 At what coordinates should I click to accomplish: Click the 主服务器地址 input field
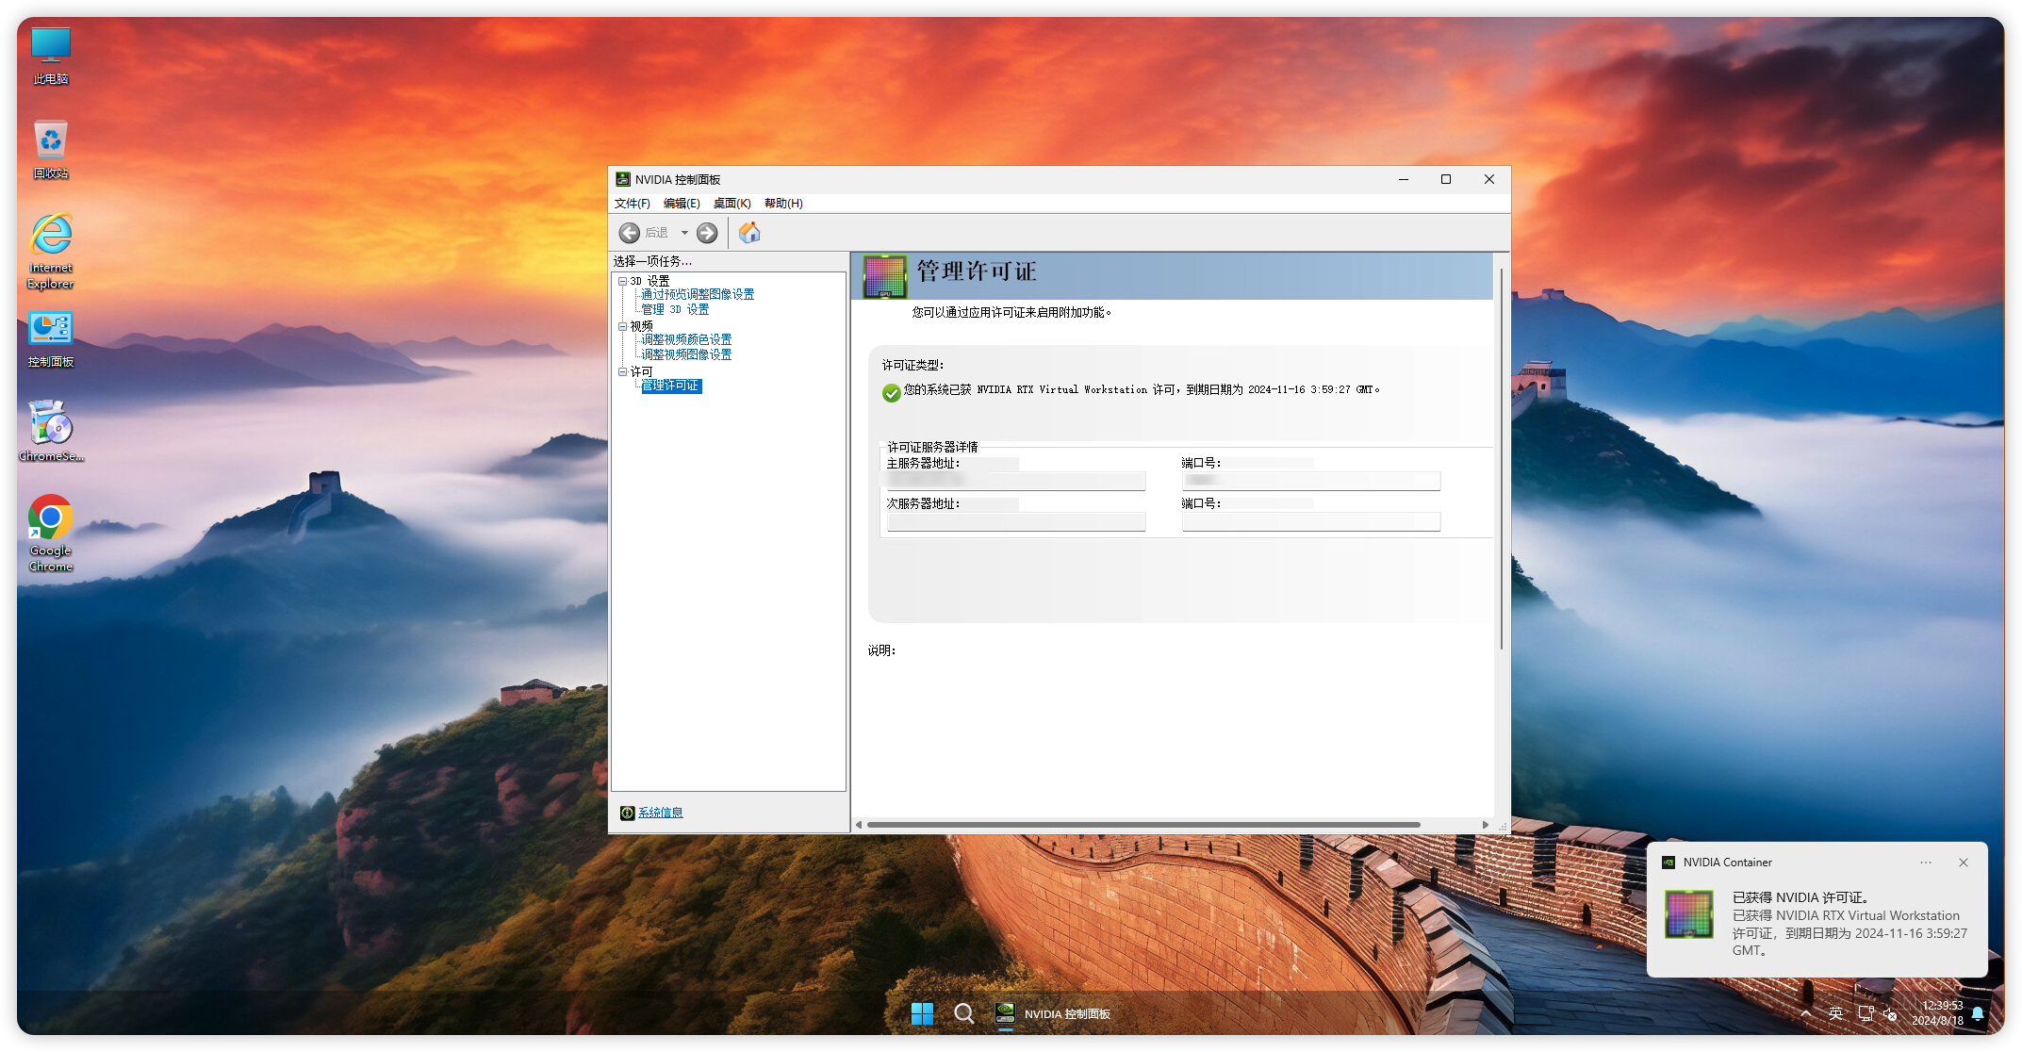(x=1016, y=481)
